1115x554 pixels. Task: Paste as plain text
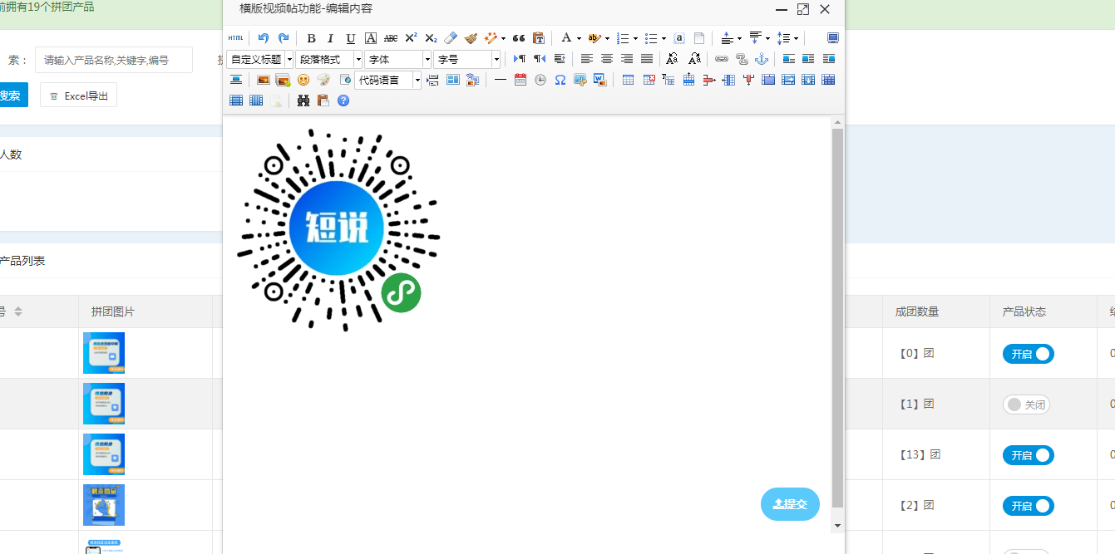539,38
